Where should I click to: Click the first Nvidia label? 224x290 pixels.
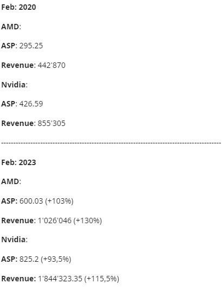(x=15, y=85)
